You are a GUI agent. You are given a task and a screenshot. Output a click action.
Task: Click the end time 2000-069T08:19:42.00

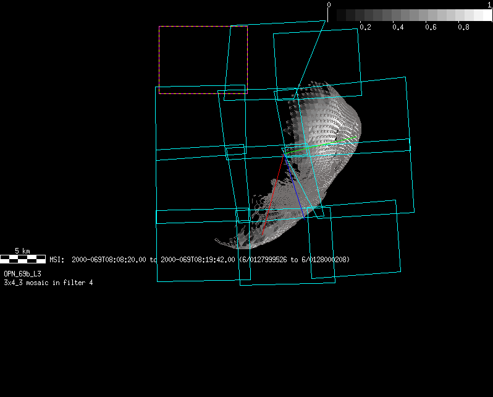click(198, 260)
